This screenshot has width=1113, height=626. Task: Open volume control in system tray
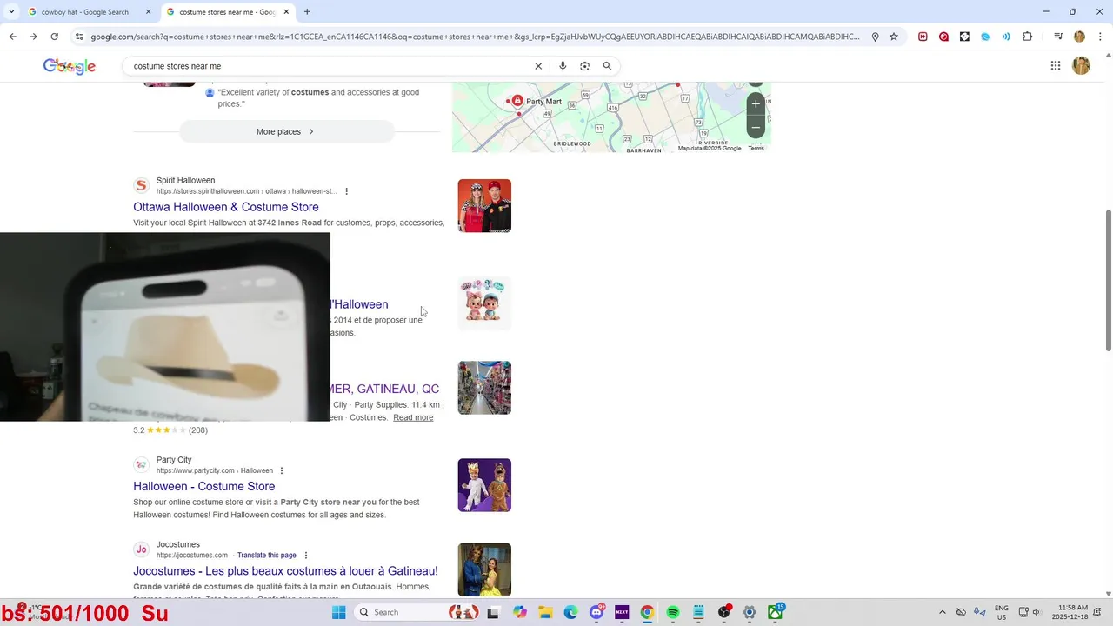click(x=1036, y=612)
